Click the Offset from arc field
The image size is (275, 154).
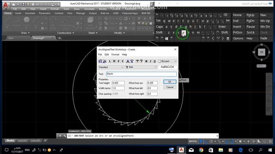point(152,83)
